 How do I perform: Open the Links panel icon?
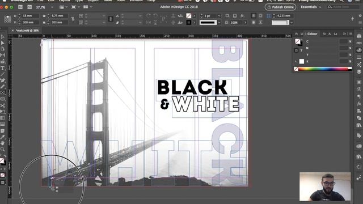359,43
